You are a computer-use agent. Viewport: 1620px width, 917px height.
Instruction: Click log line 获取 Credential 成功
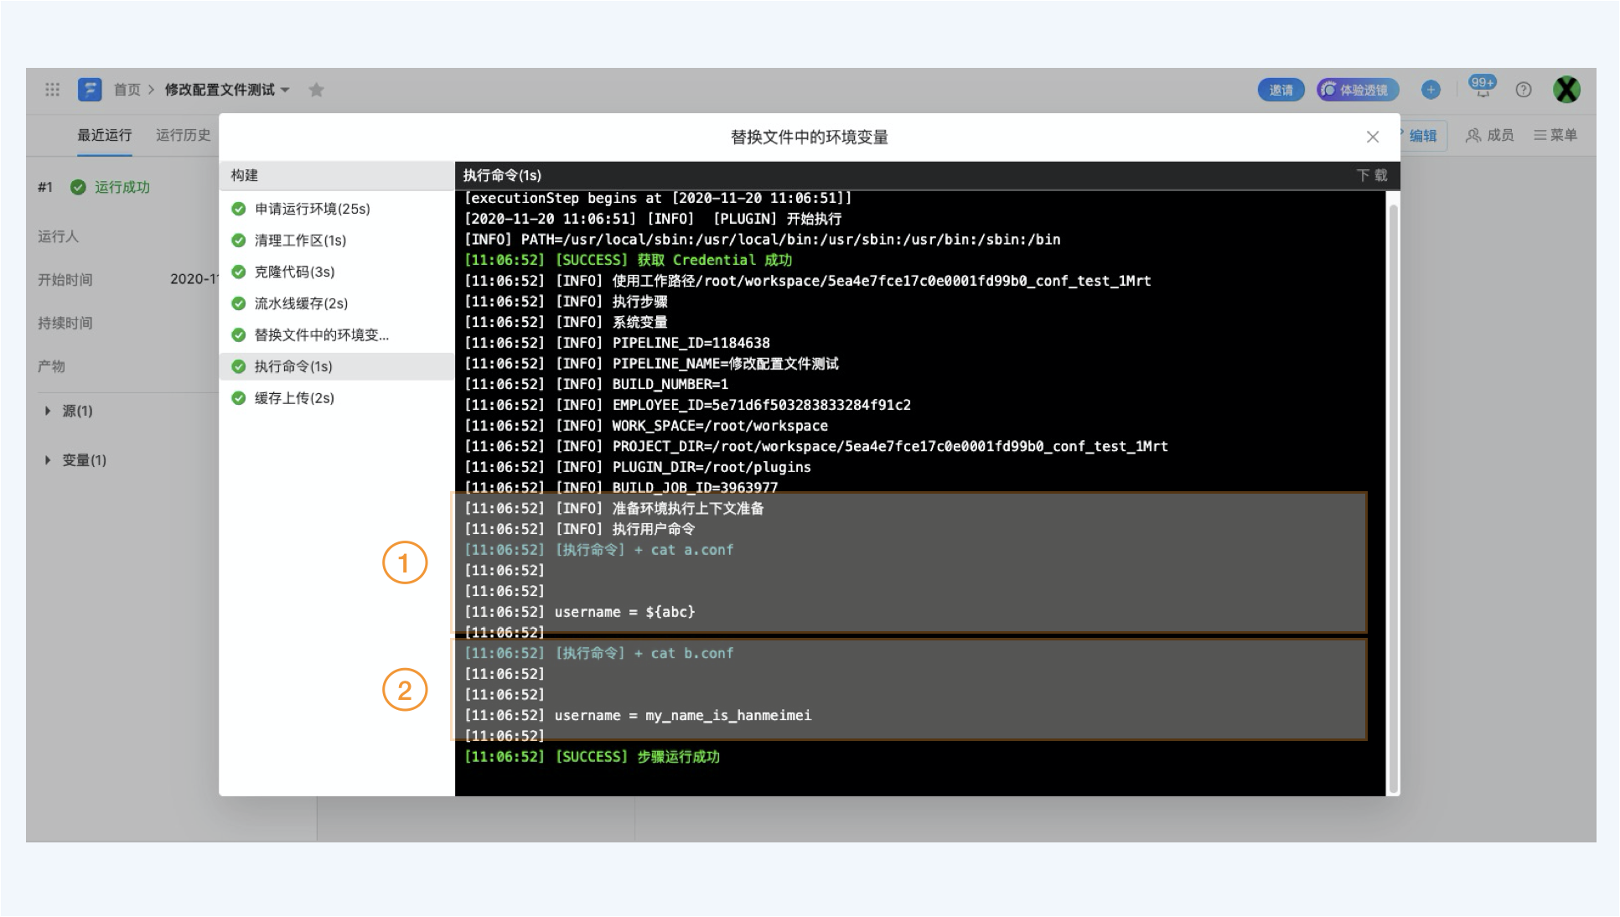pyautogui.click(x=629, y=260)
